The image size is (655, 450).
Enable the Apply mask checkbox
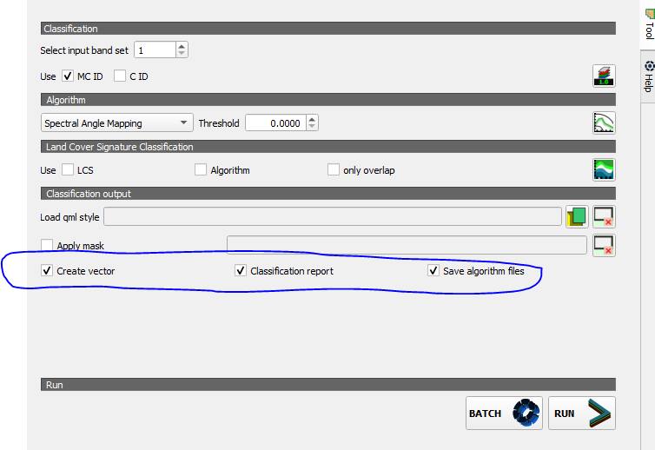[47, 245]
